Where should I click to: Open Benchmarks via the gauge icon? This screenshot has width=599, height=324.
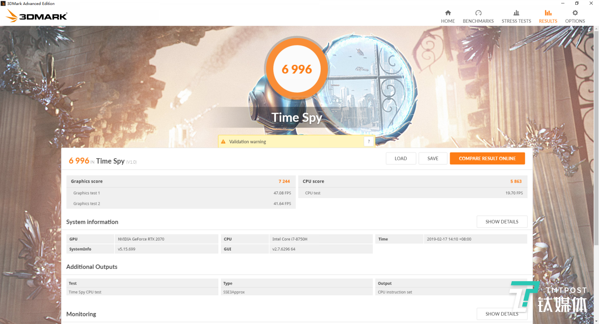coord(478,13)
